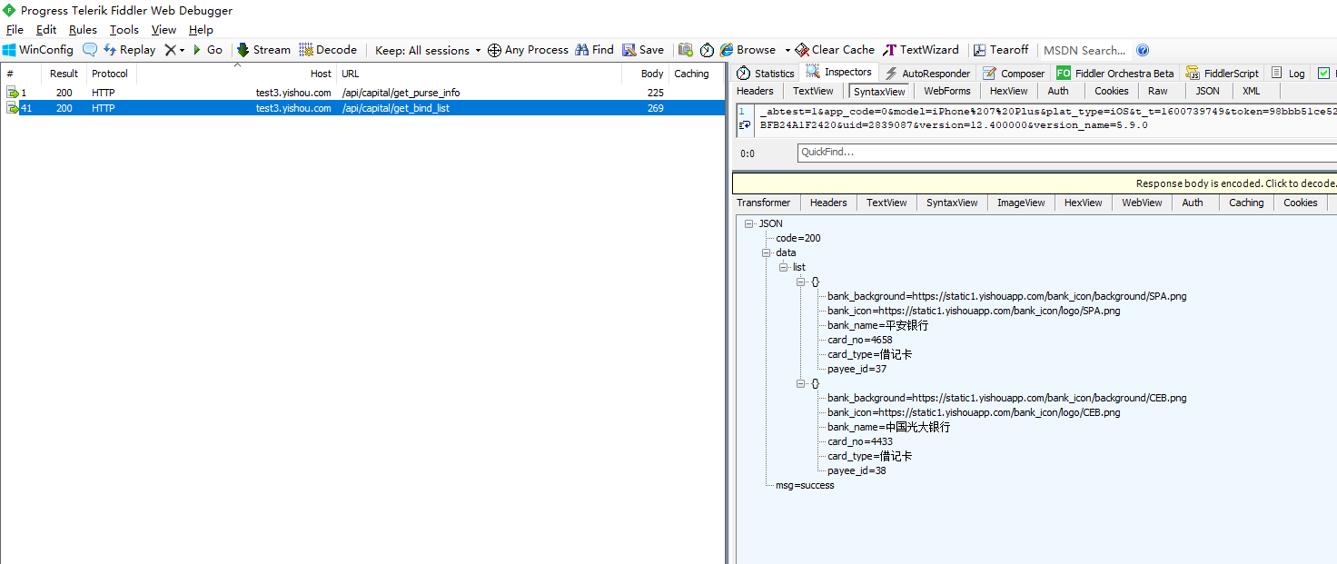
Task: Click the Go resume button
Action: 207,50
